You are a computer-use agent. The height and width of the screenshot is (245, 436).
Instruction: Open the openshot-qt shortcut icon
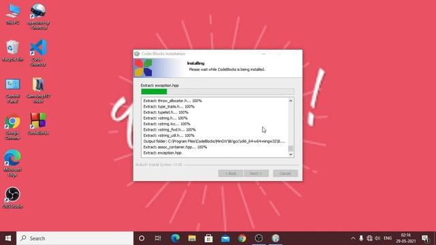[x=38, y=16]
